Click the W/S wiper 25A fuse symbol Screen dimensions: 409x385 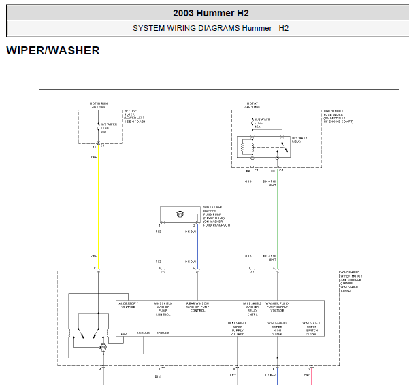(99, 128)
